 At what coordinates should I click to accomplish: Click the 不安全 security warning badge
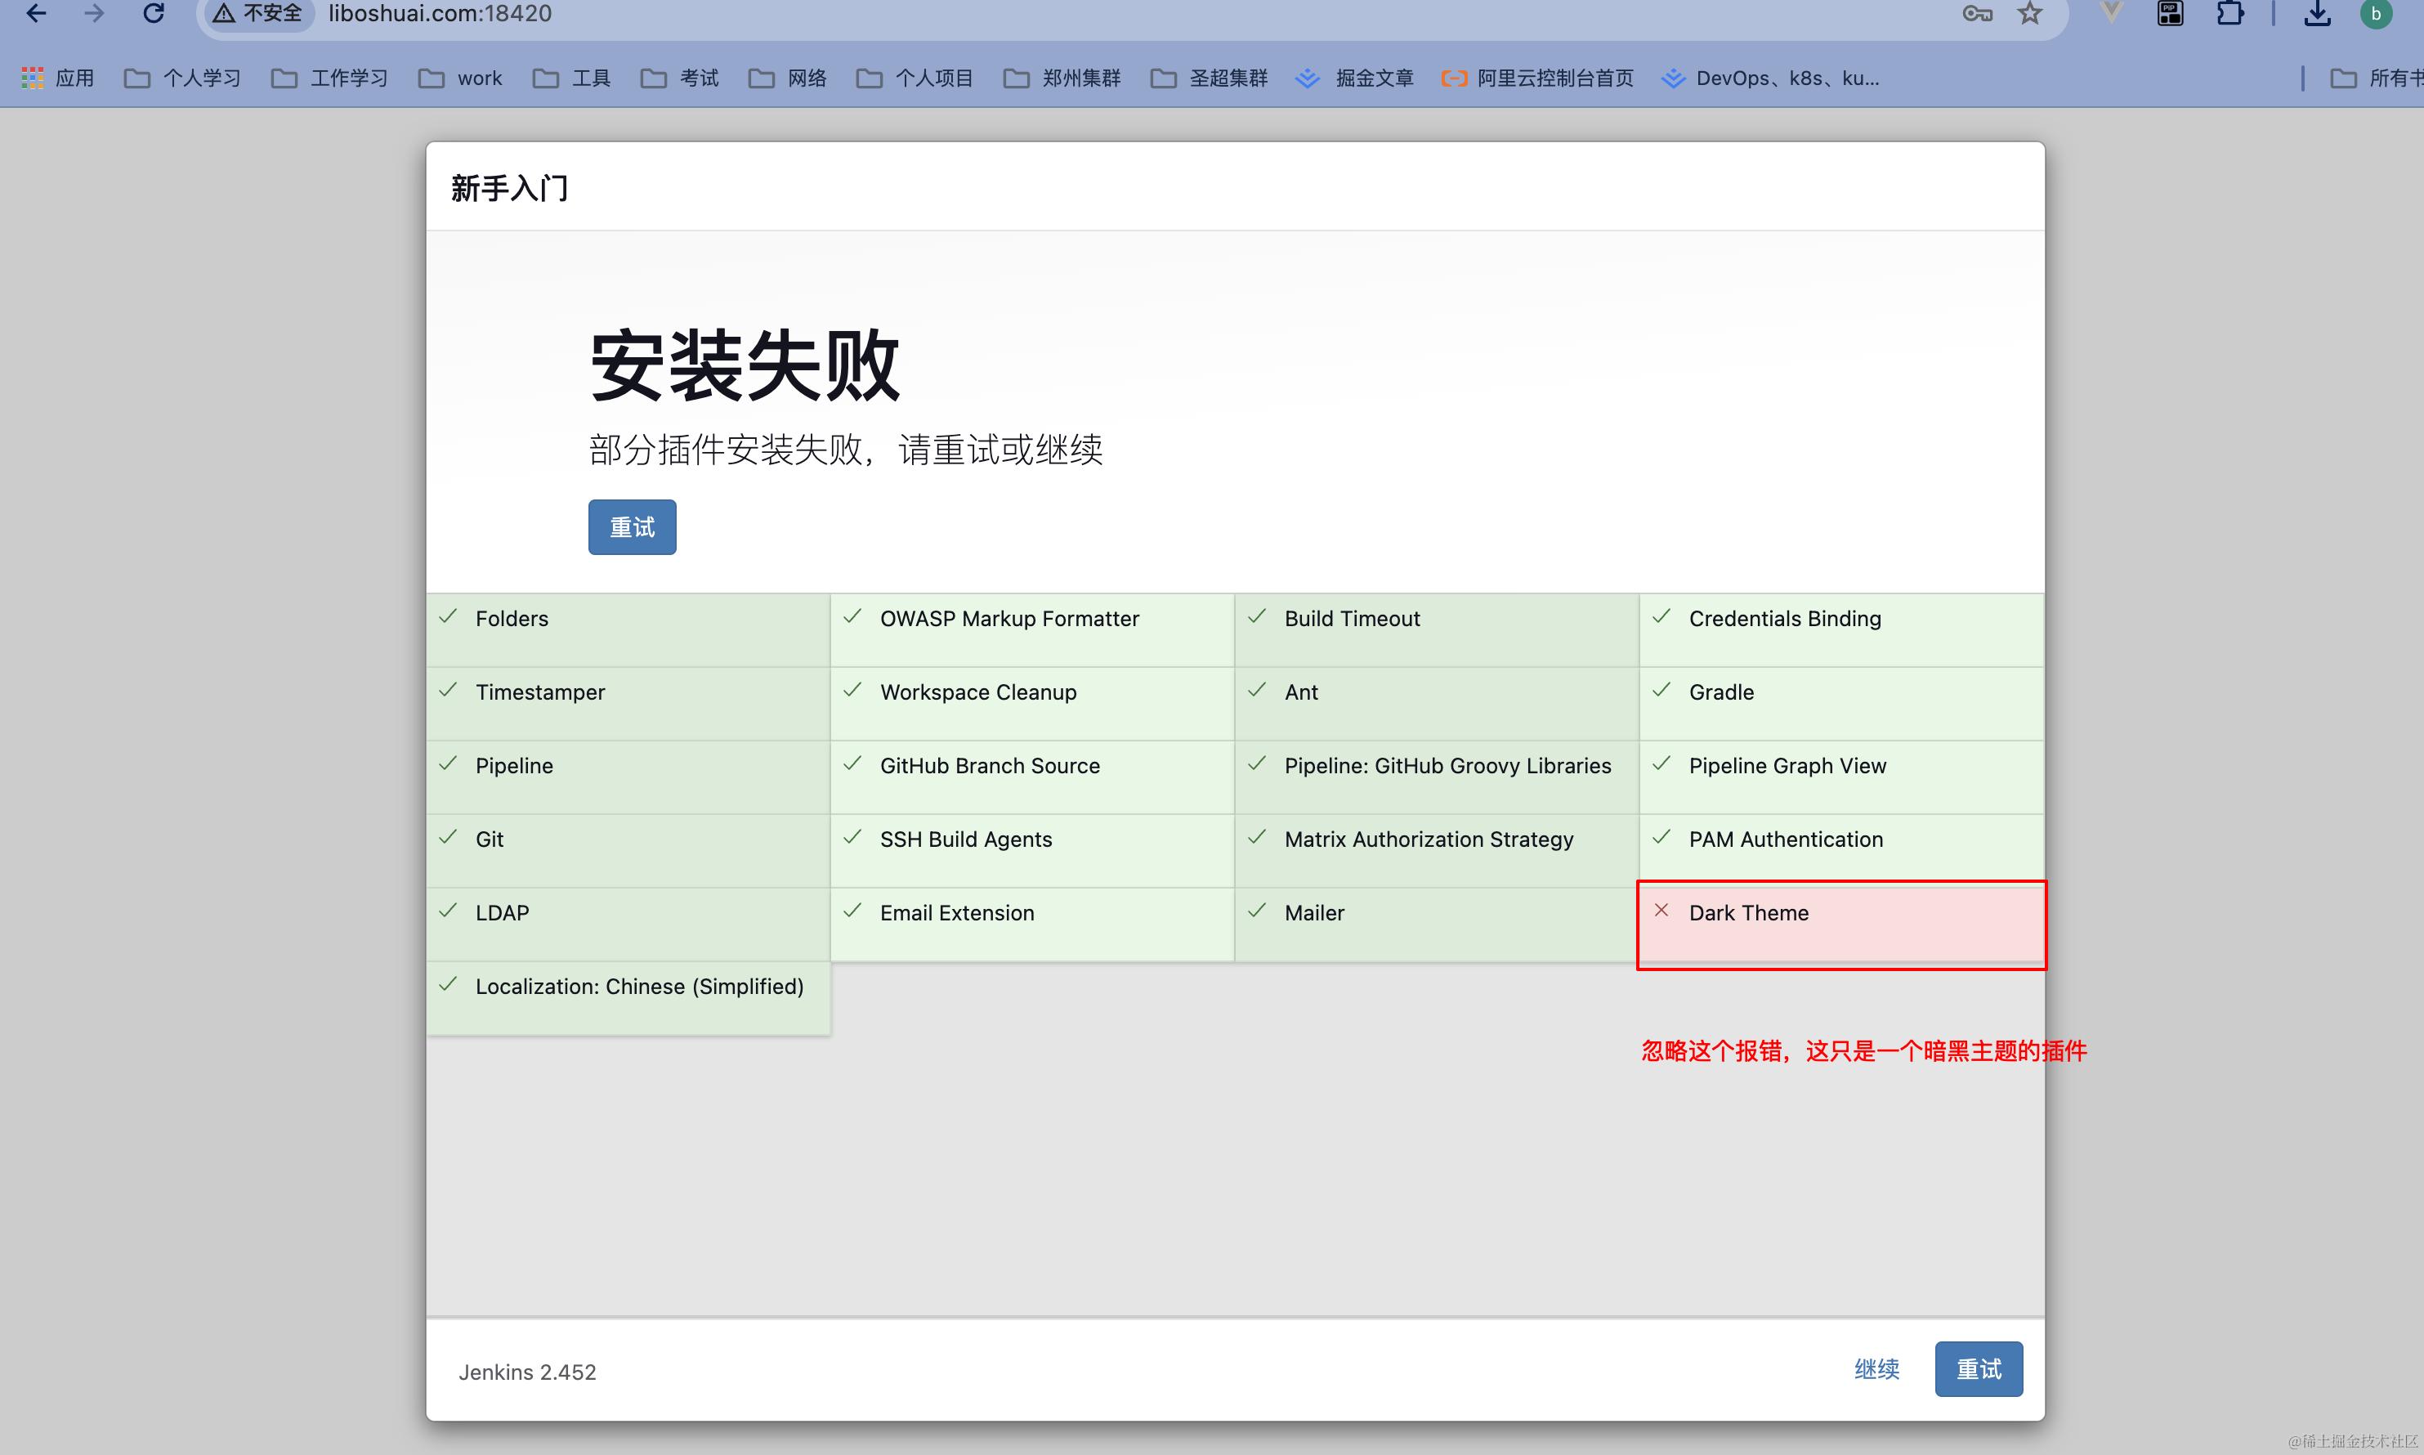click(x=260, y=14)
